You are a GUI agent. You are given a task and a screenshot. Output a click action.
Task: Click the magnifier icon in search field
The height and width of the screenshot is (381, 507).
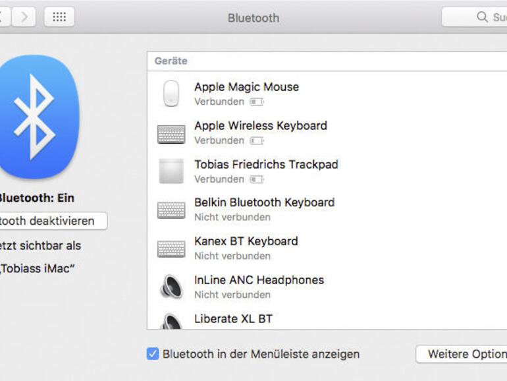pyautogui.click(x=482, y=17)
